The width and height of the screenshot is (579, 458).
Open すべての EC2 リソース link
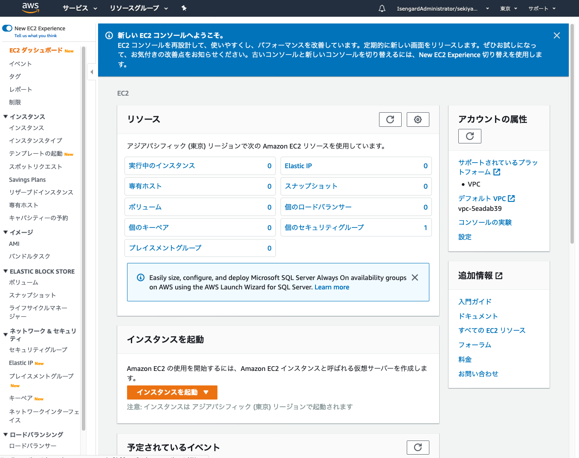[x=492, y=330]
